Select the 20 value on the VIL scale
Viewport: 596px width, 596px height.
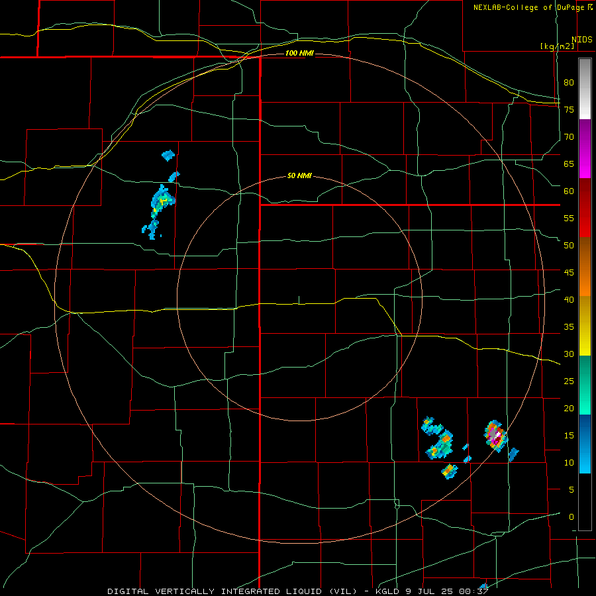(569, 409)
